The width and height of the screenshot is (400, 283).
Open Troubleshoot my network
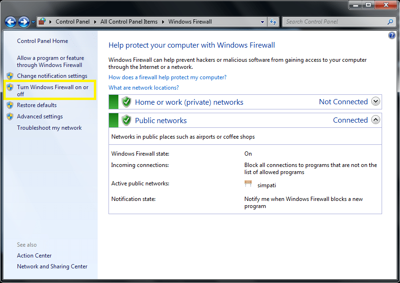[49, 128]
